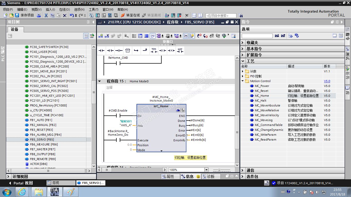Click the MC_Home diagnostics icon
This screenshot has width=351, height=197.
(183, 110)
